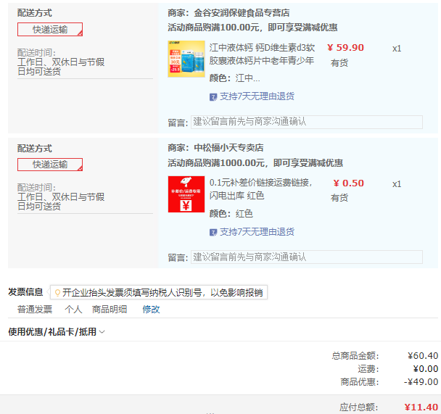Viewport: 441px width, 414px height.
Task: Click 活动商品购满100.00元 promotion text
Action: 252,28
